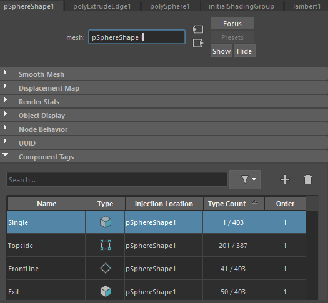Click the vertex-type icon in the Topside row
This screenshot has width=328, height=303.
pos(106,245)
